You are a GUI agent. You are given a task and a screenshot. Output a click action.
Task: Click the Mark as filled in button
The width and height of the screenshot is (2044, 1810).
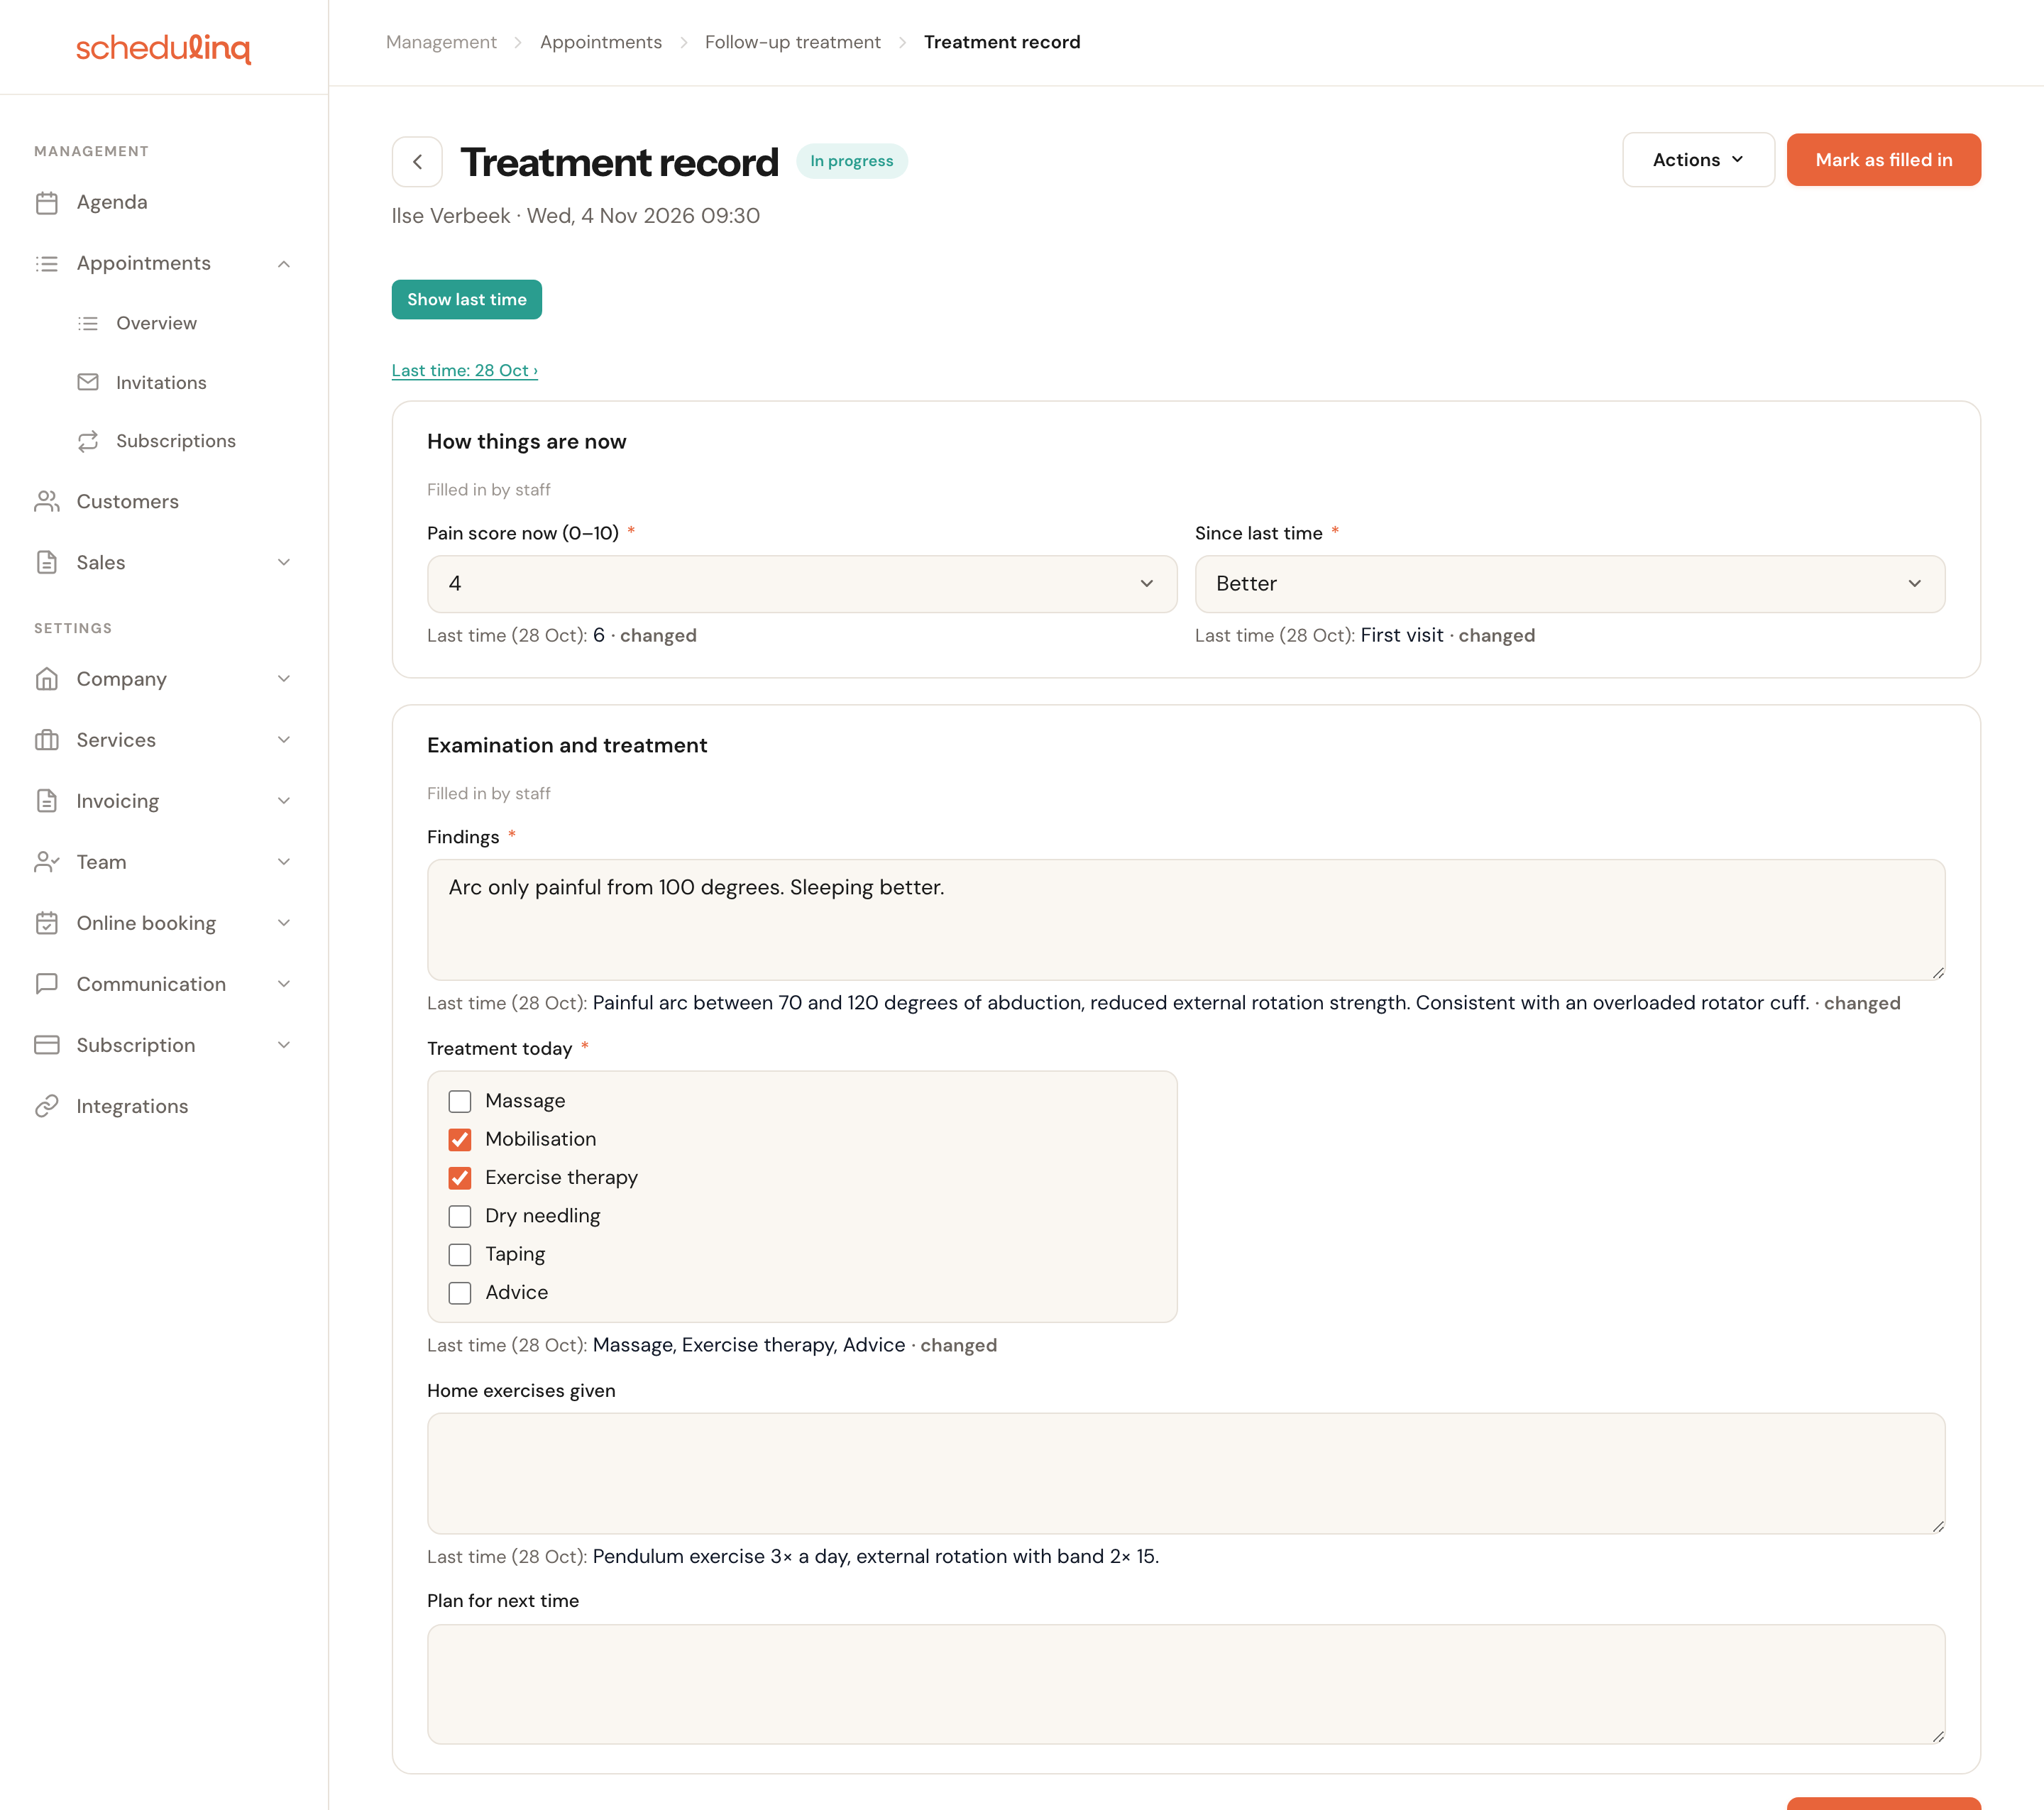[x=1884, y=160]
